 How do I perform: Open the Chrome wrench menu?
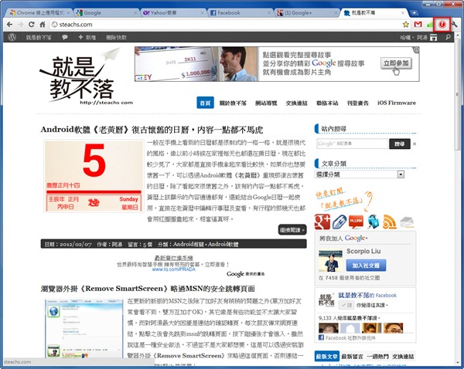click(454, 25)
